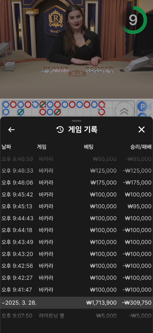The height and width of the screenshot is (333, 153).
Task: Open the 오후 9:07:50 Lightning Ball record
Action: [76, 316]
